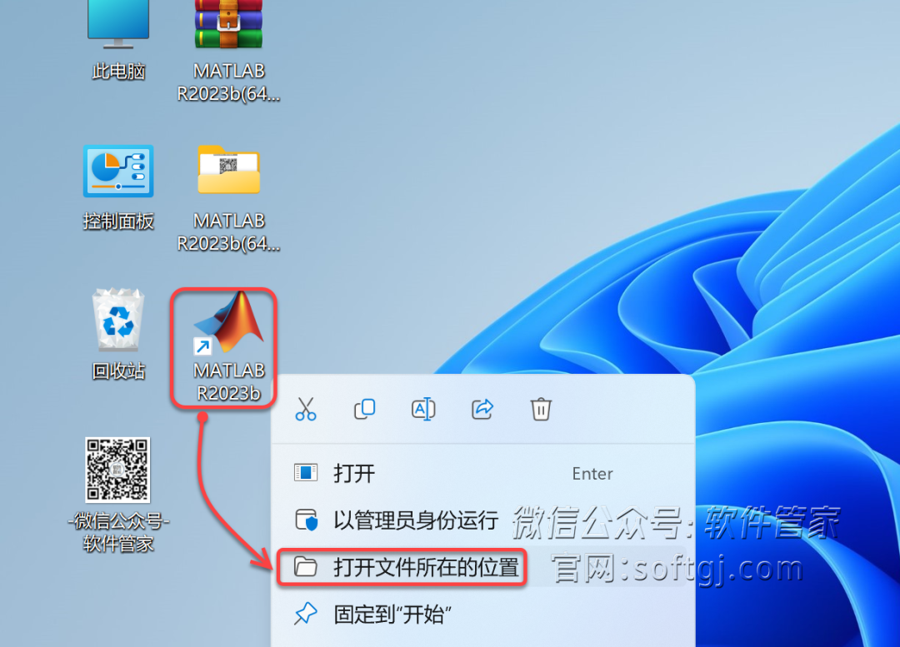Choose 以管理员身份运行 from the context menu
900x647 pixels.
coord(482,520)
